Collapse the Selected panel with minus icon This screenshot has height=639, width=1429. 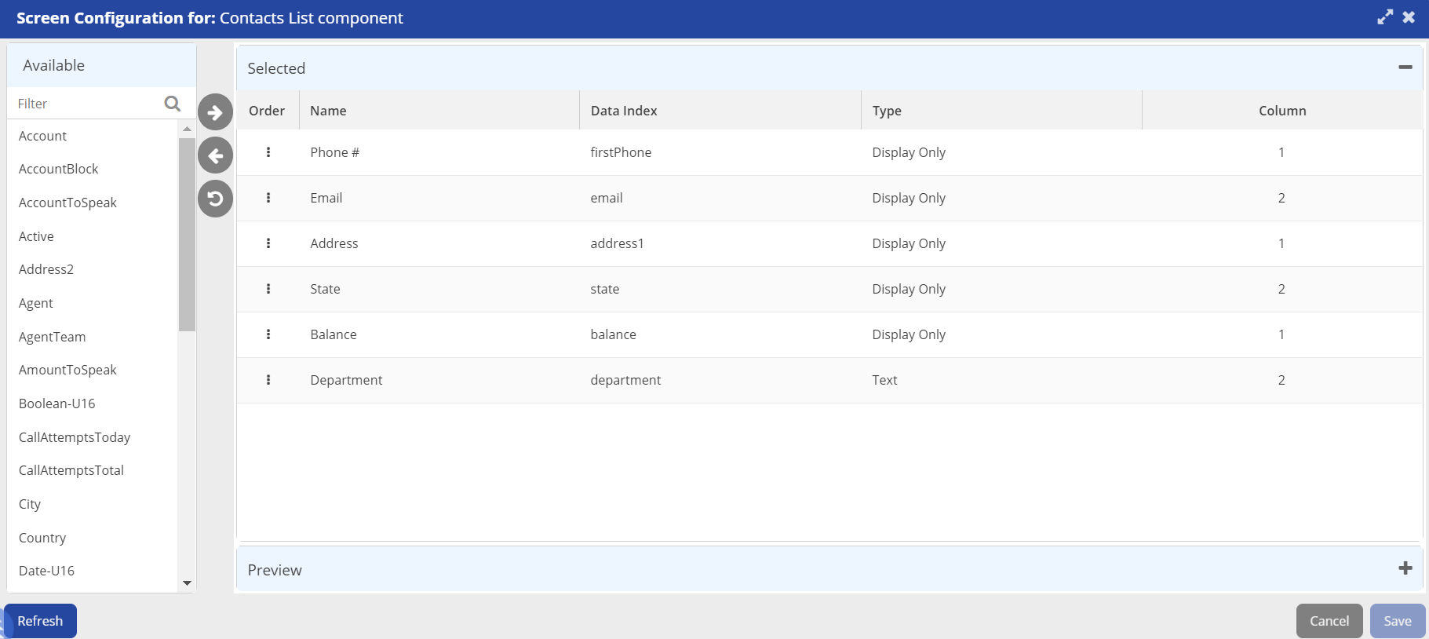click(1405, 68)
